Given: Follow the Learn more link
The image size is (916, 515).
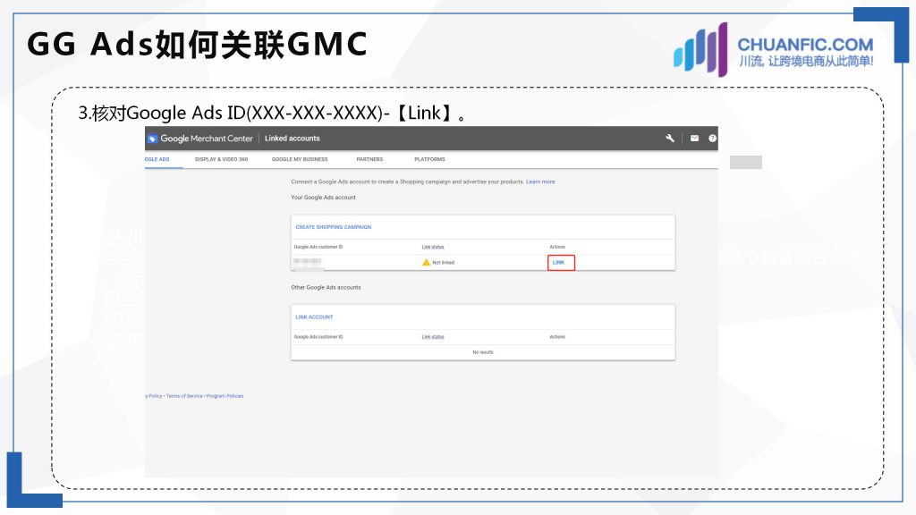Looking at the screenshot, I should [x=540, y=182].
